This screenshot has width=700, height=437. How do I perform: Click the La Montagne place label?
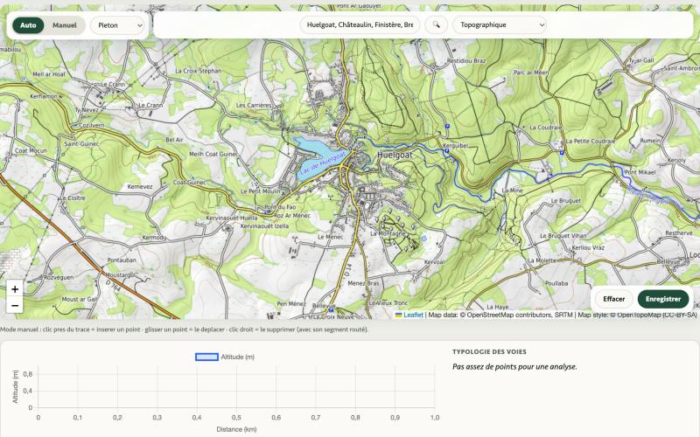pos(388,233)
